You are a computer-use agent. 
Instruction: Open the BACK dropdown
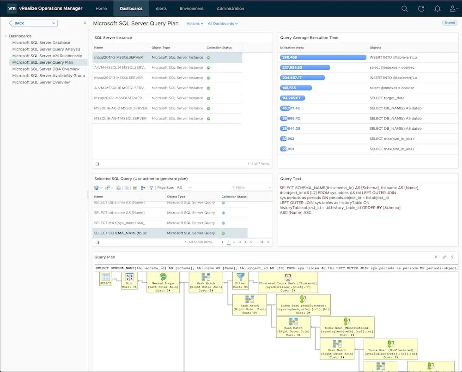(x=33, y=23)
